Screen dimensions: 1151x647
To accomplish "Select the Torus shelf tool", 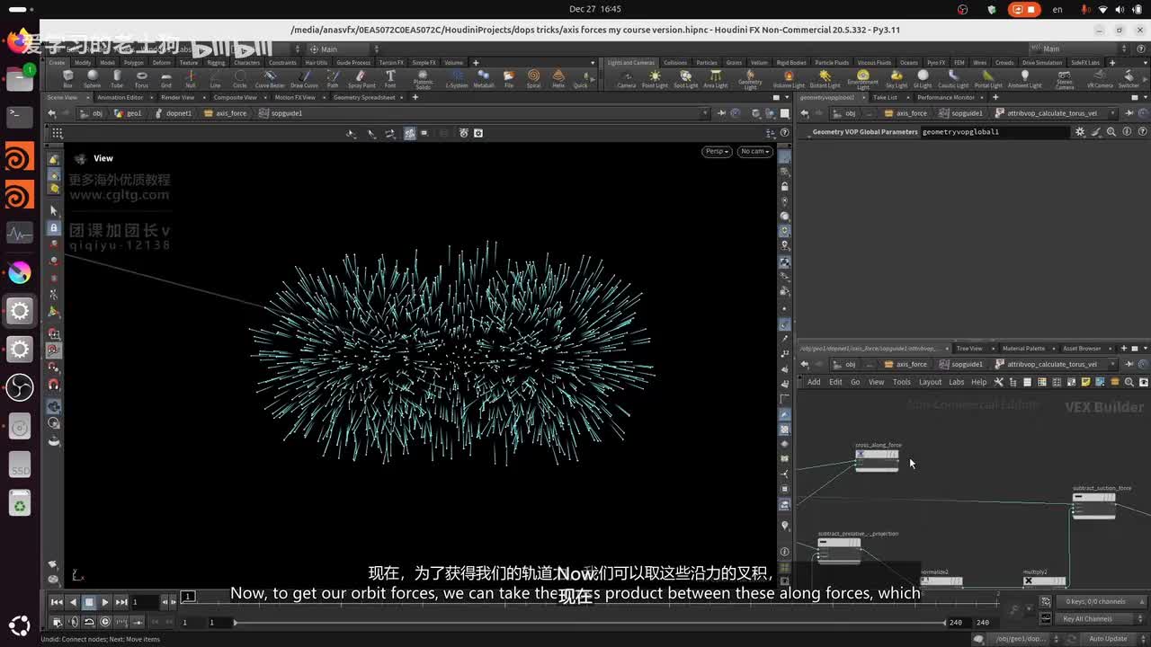I will 141,78.
